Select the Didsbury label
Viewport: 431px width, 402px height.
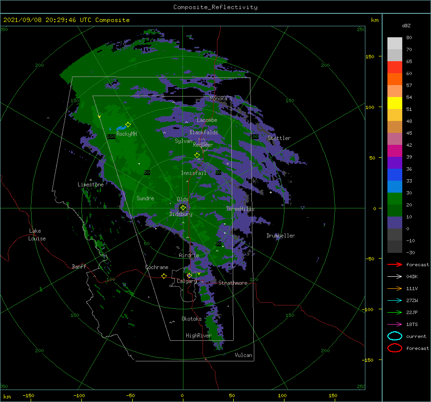pyautogui.click(x=181, y=214)
